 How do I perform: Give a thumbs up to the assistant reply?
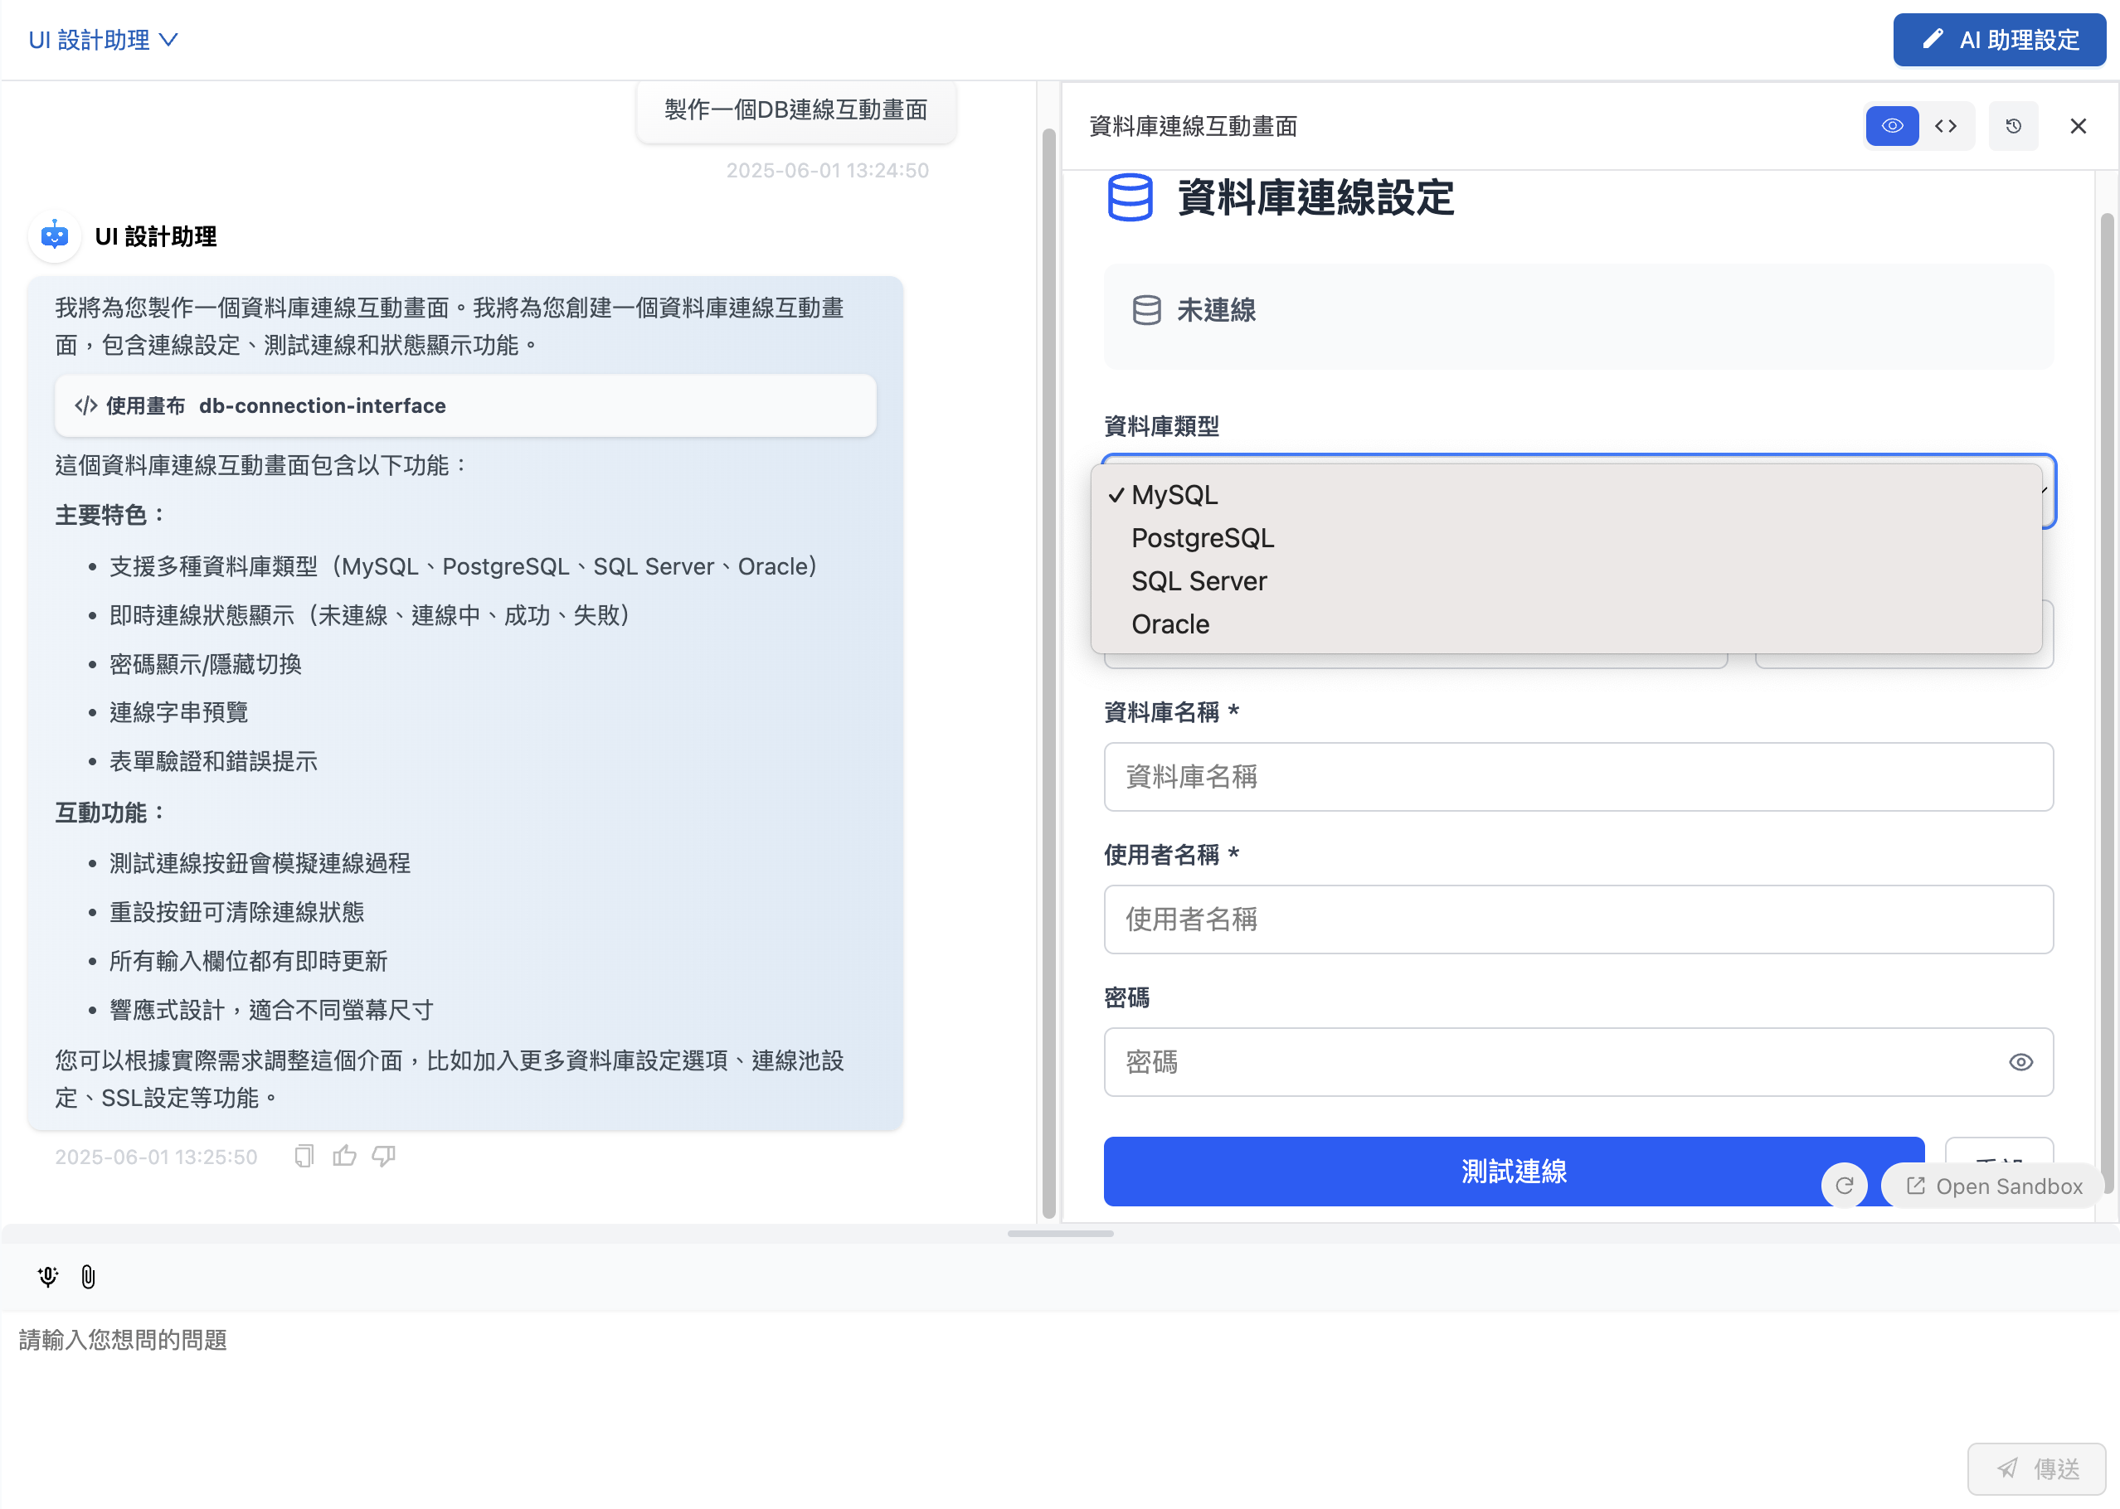click(344, 1155)
